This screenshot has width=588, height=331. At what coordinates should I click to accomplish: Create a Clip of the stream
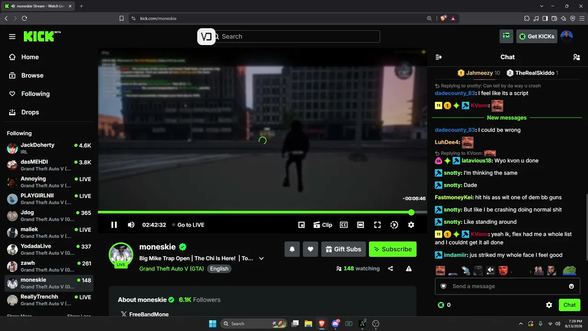322,225
